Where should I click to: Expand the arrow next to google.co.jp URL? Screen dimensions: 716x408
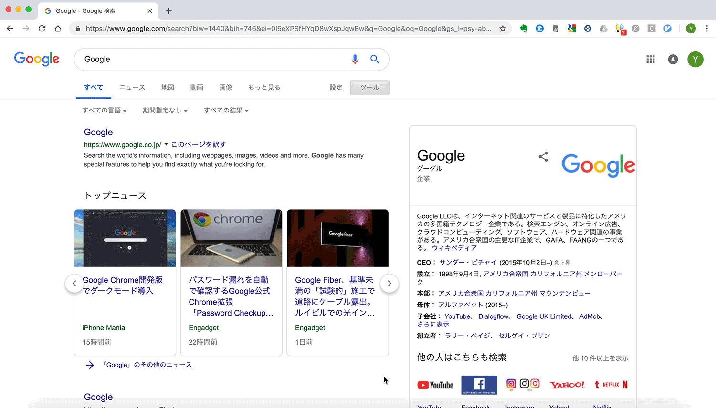(x=166, y=144)
